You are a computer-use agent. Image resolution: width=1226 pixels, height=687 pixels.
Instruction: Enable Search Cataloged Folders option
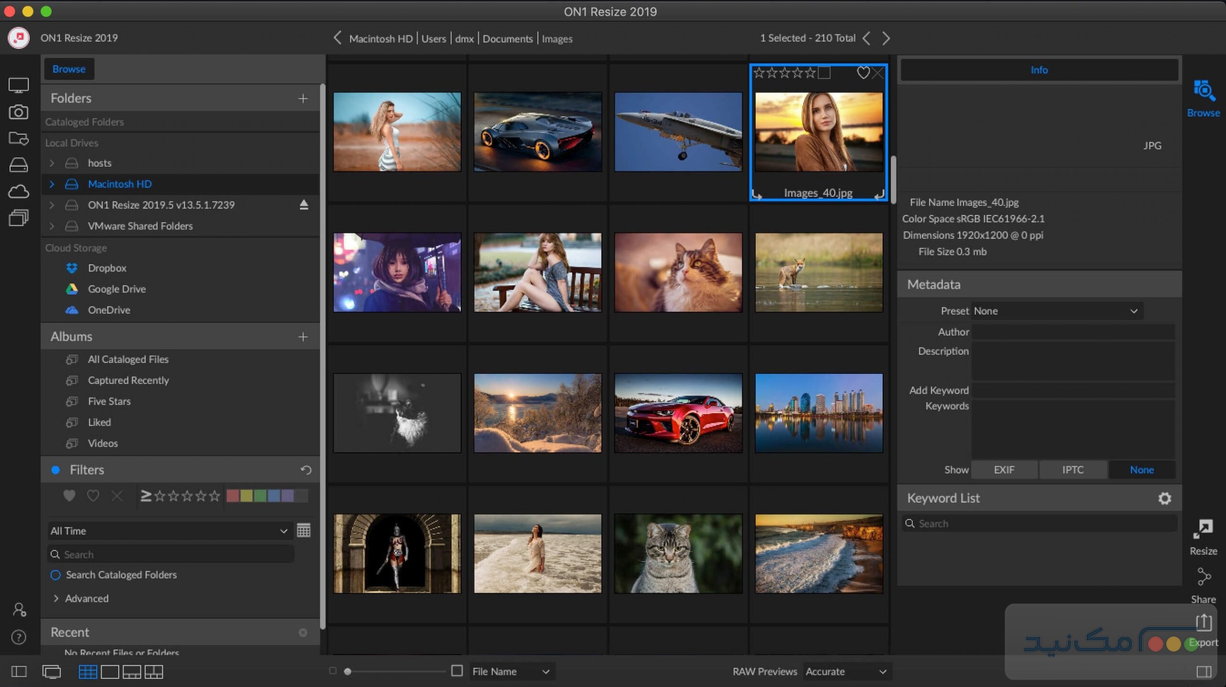click(56, 575)
